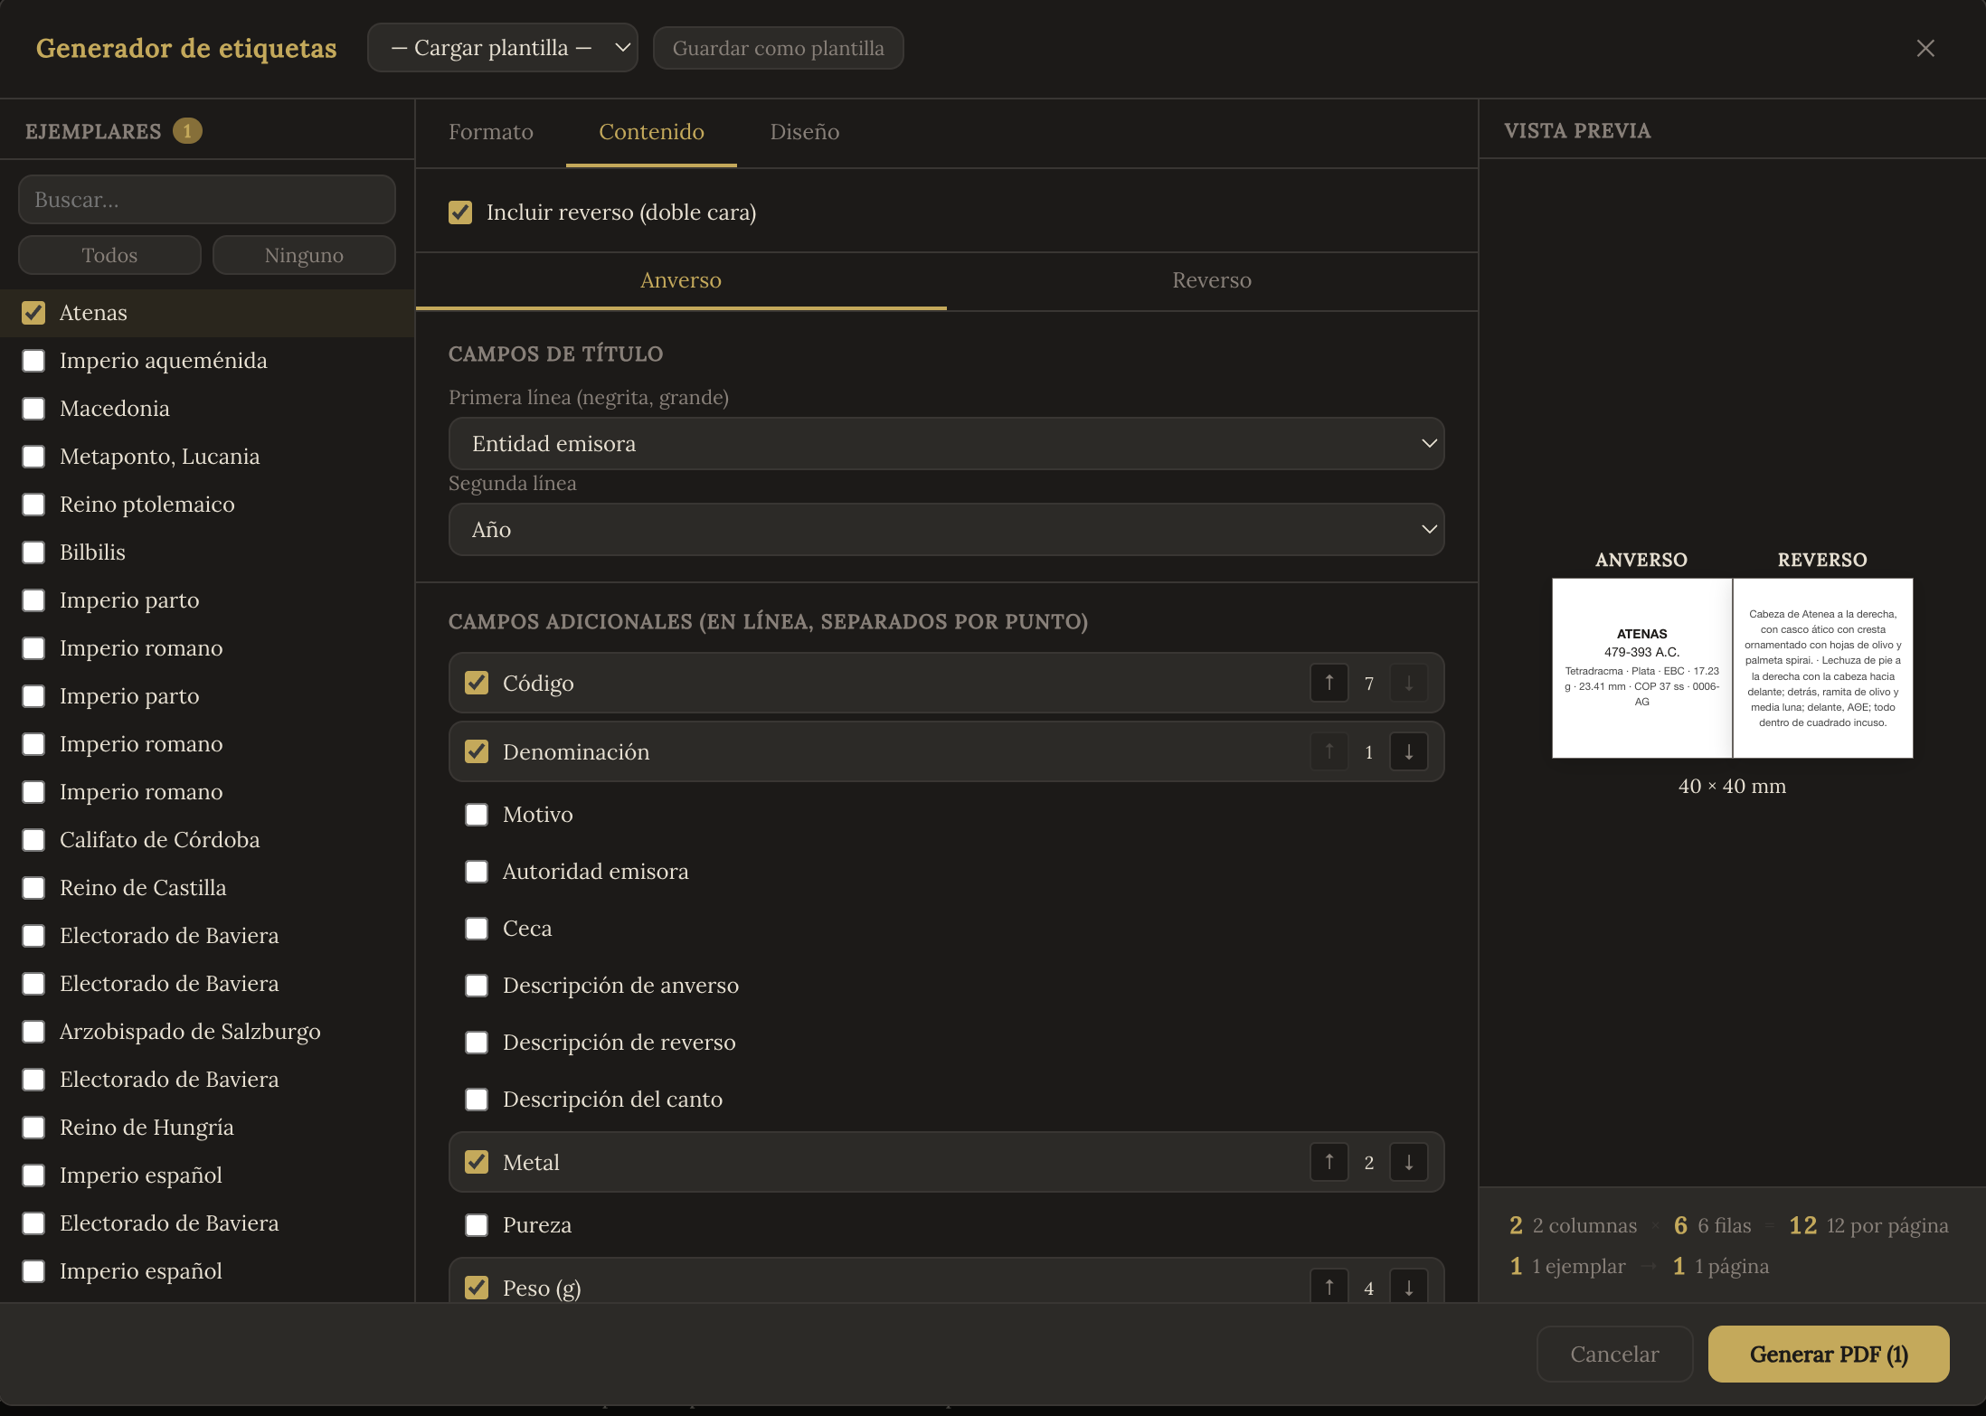Enable the Motivo field checkbox
Viewport: 1986px width, 1416px height.
pyautogui.click(x=477, y=815)
